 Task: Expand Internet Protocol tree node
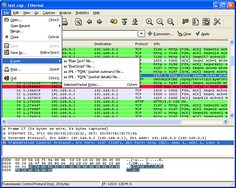[x=4, y=138]
